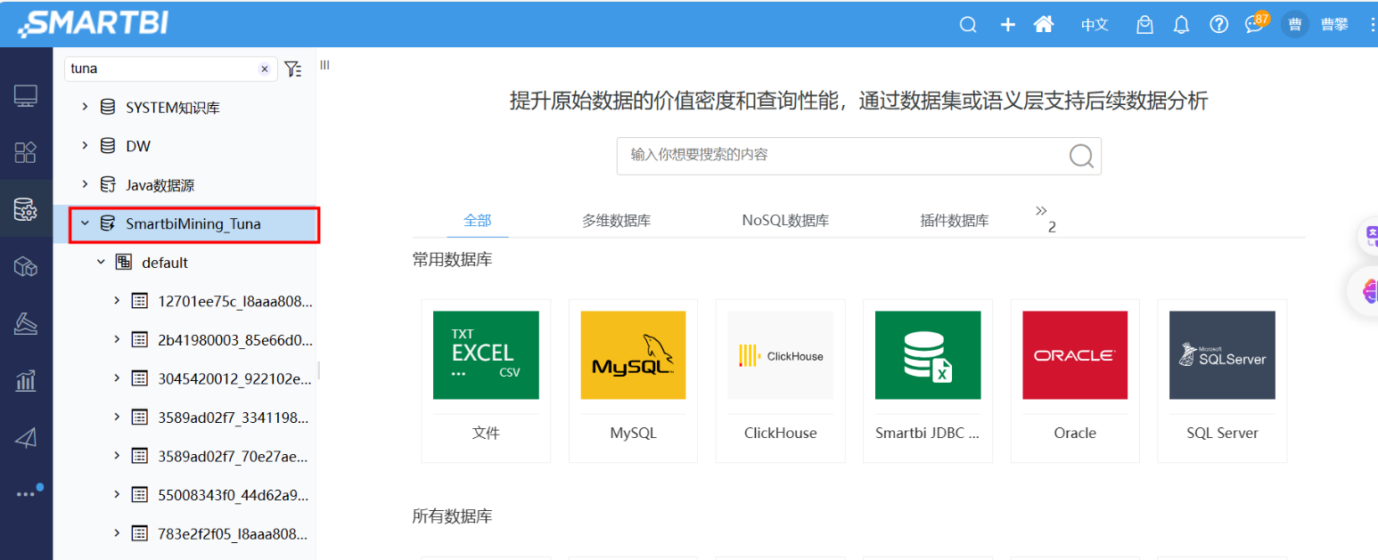
Task: Open the notifications bell icon
Action: 1181,25
